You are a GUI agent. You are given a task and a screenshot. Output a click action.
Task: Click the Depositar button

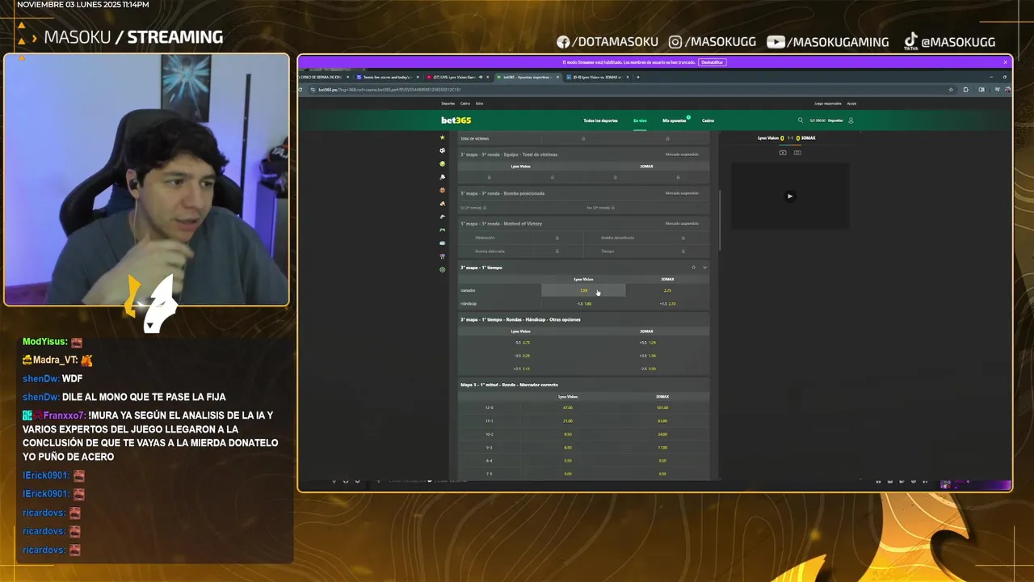[835, 120]
